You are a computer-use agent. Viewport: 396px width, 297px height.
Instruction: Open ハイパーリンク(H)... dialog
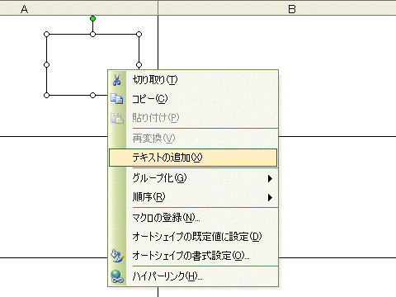(193, 276)
